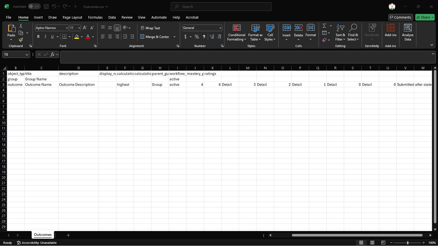Click the Merge & Center button

pos(155,37)
